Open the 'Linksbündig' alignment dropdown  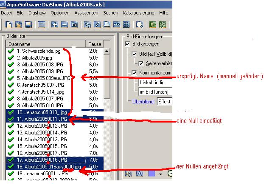pos(155,82)
